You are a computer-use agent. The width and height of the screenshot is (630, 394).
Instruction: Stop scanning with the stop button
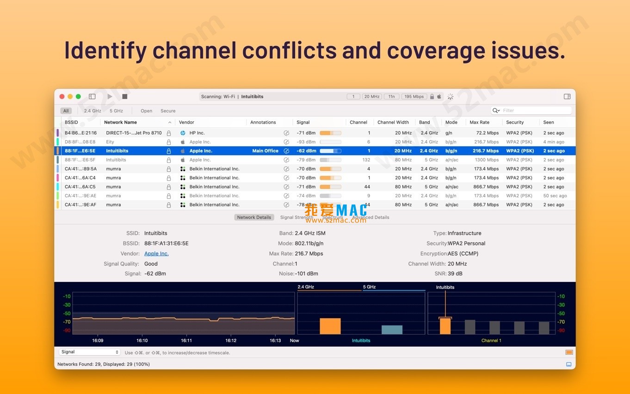coord(124,96)
